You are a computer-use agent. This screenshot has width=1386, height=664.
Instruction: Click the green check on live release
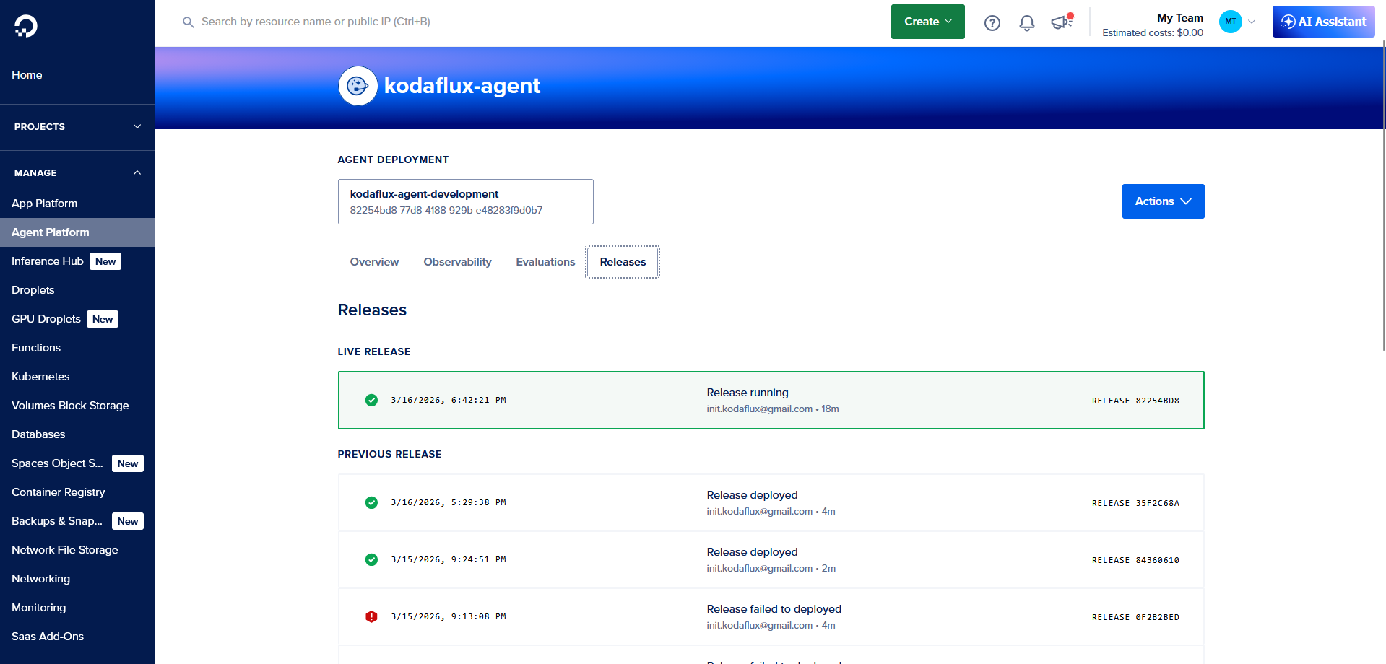(x=371, y=400)
